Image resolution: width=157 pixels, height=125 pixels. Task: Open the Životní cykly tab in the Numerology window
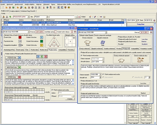click(x=20, y=50)
